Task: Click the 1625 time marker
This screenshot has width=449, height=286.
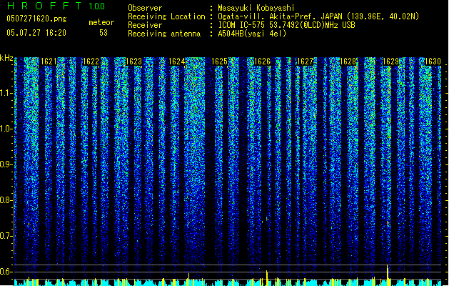Action: (x=219, y=61)
